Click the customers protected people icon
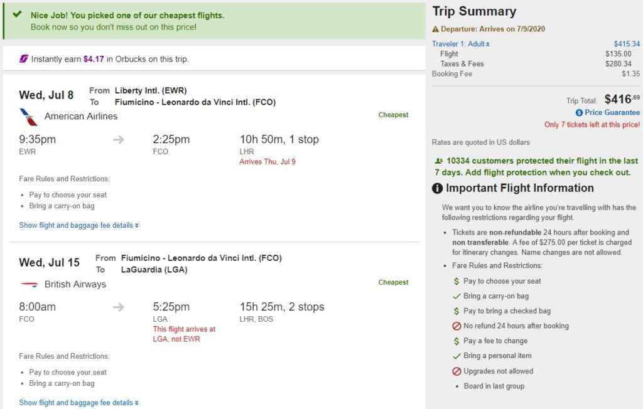This screenshot has width=643, height=409. point(438,161)
